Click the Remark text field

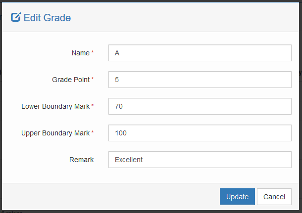[x=200, y=160]
